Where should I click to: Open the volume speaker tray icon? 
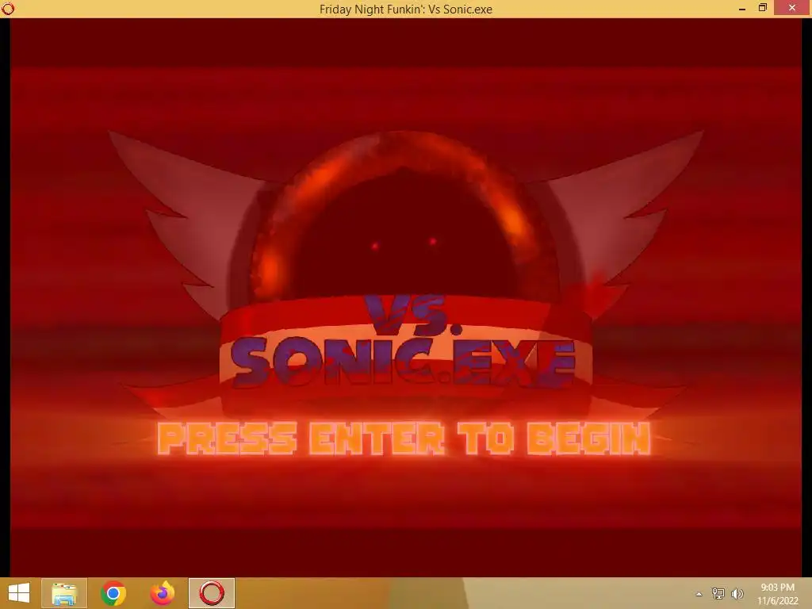[737, 594]
